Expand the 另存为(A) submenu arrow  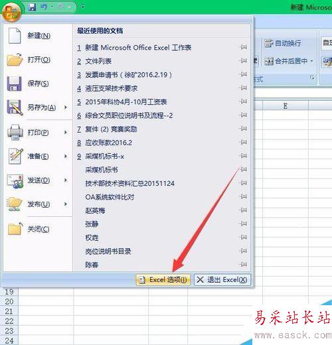pos(66,107)
